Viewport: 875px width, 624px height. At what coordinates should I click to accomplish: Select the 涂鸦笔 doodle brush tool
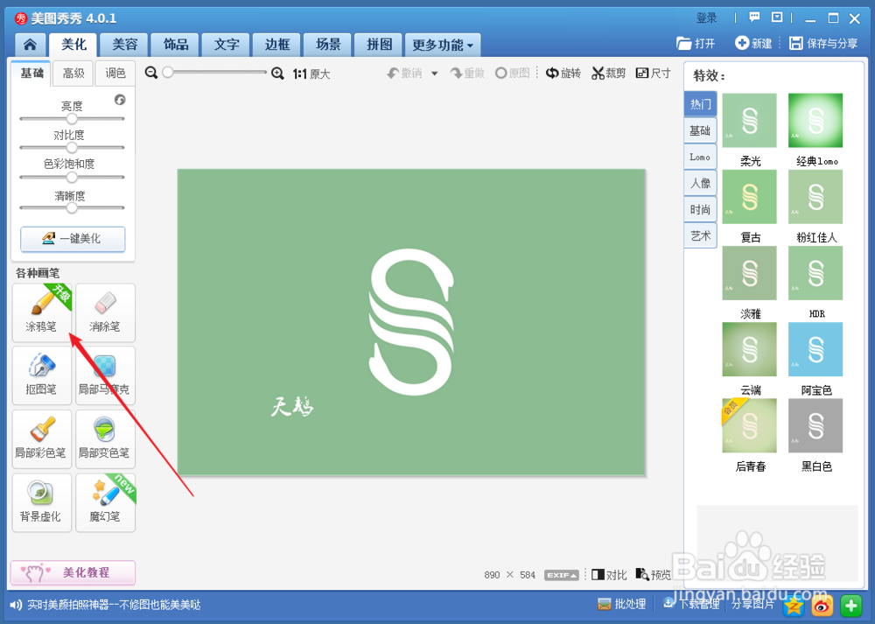pos(42,312)
